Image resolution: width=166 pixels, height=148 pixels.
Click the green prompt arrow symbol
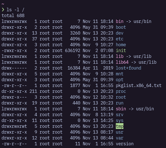[x=3, y=10]
